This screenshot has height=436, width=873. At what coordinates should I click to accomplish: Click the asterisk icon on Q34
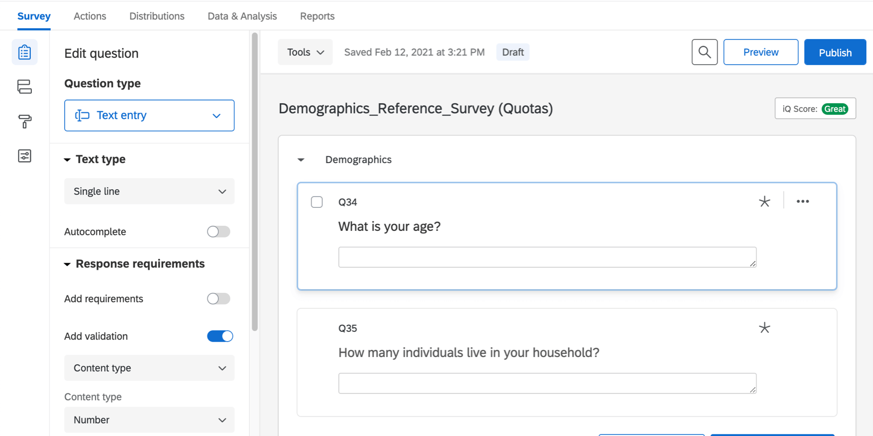(765, 202)
